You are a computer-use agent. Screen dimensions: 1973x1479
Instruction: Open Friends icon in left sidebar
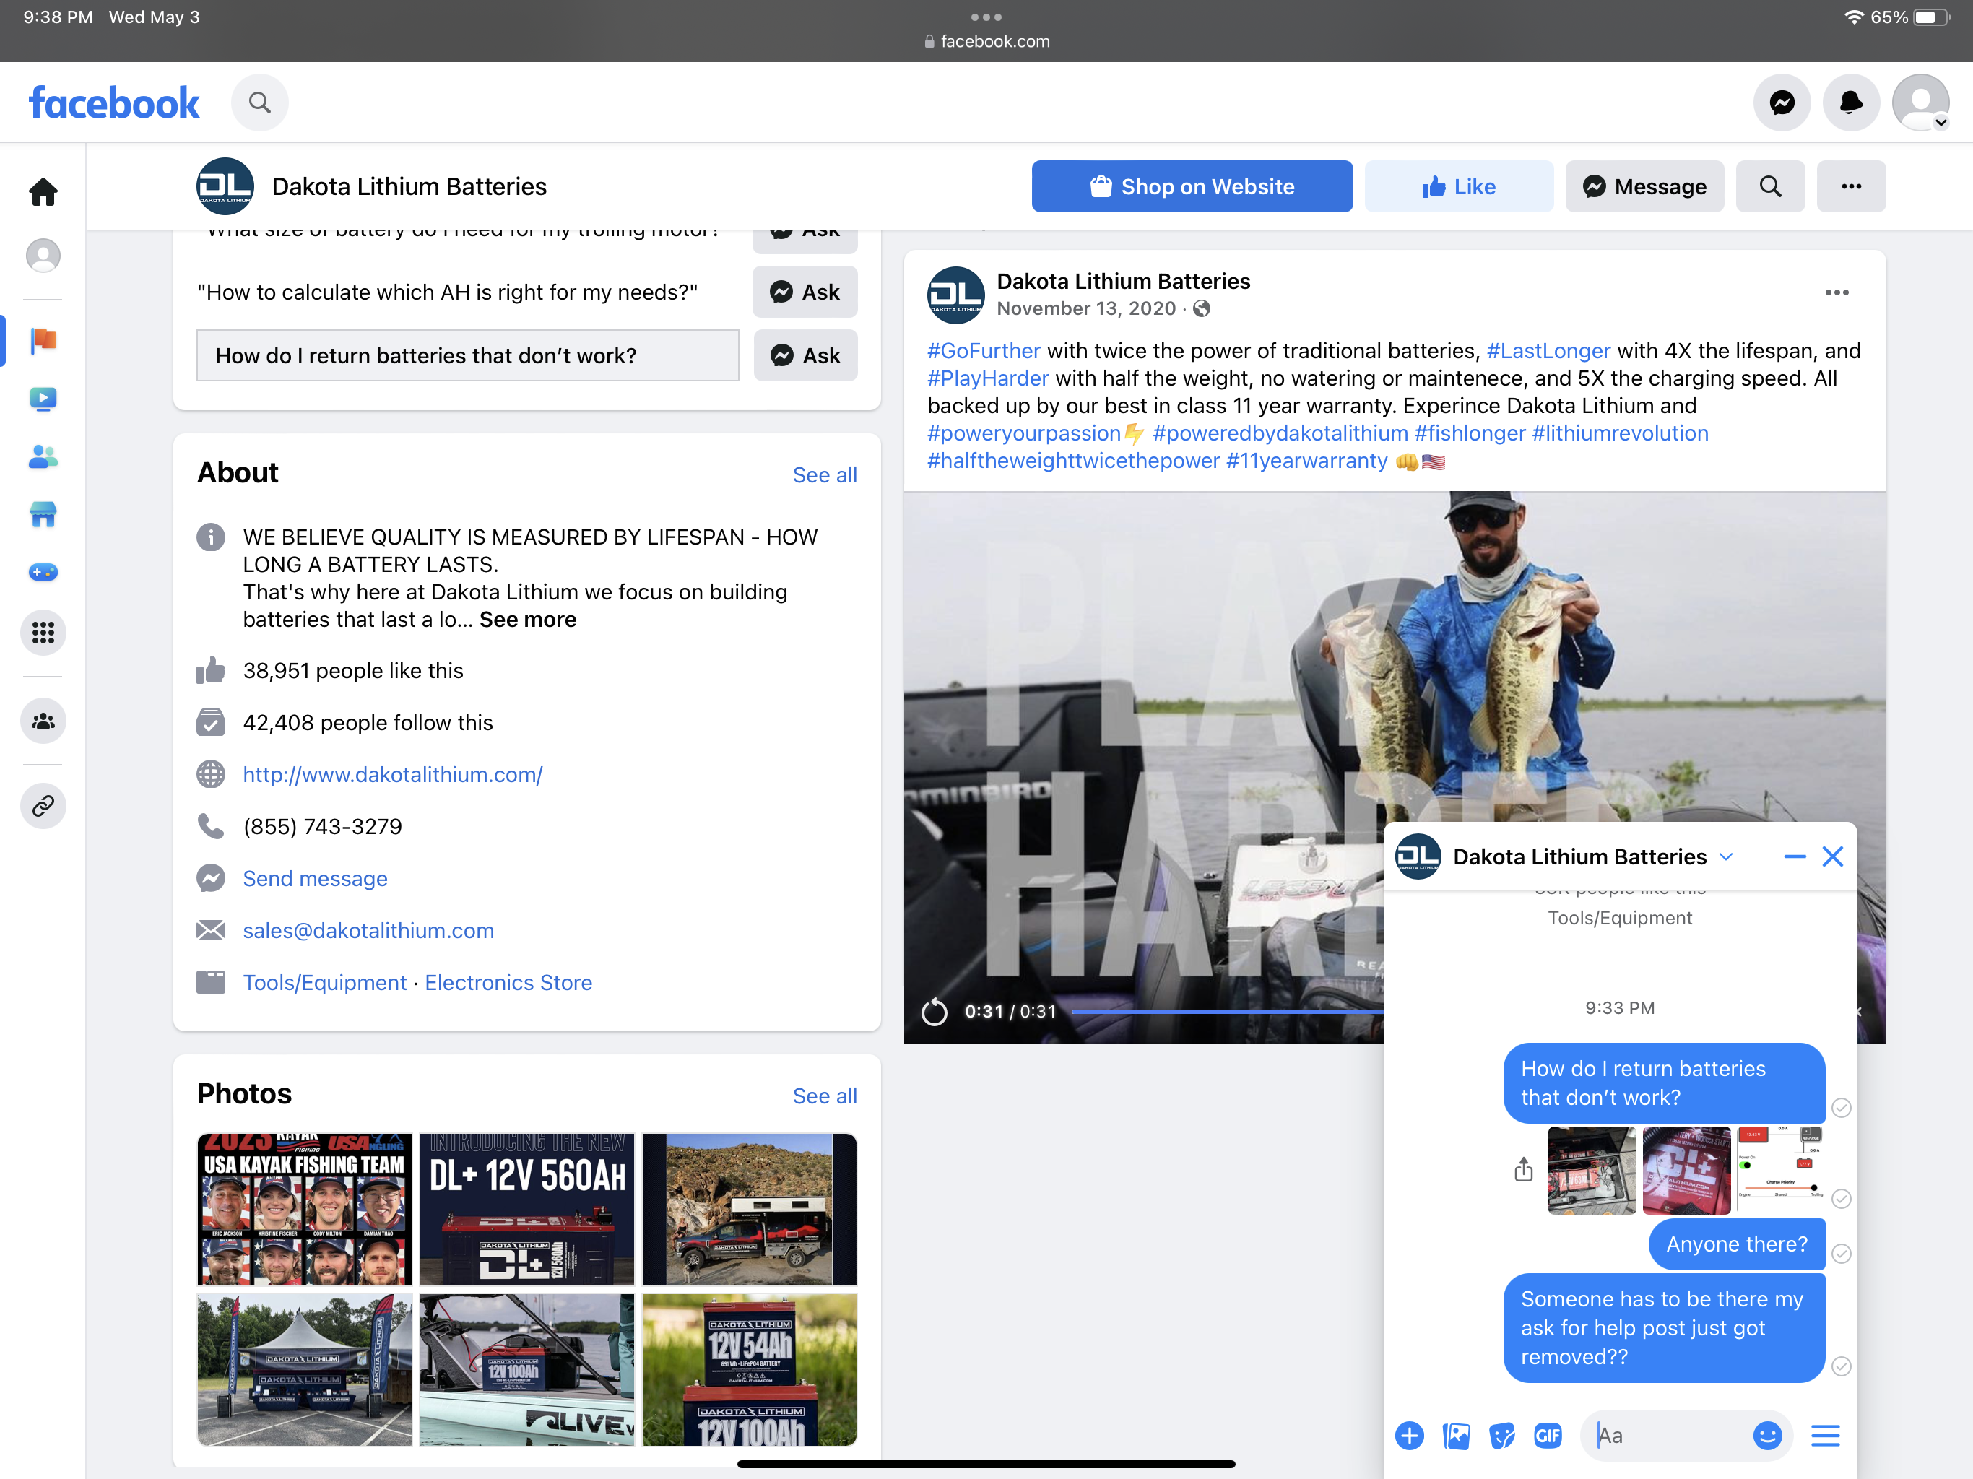43,456
